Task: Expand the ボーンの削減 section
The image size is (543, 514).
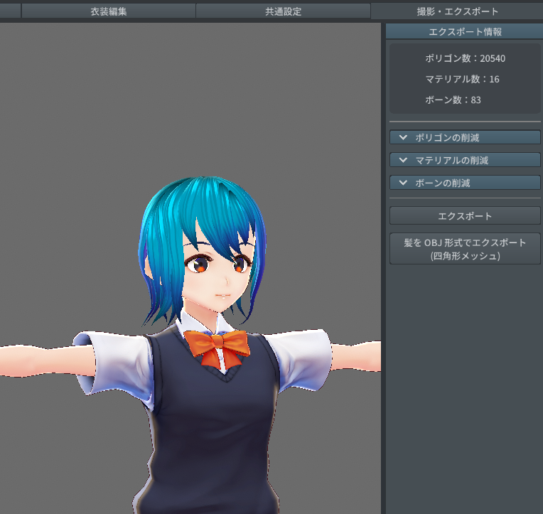Action: pos(465,183)
